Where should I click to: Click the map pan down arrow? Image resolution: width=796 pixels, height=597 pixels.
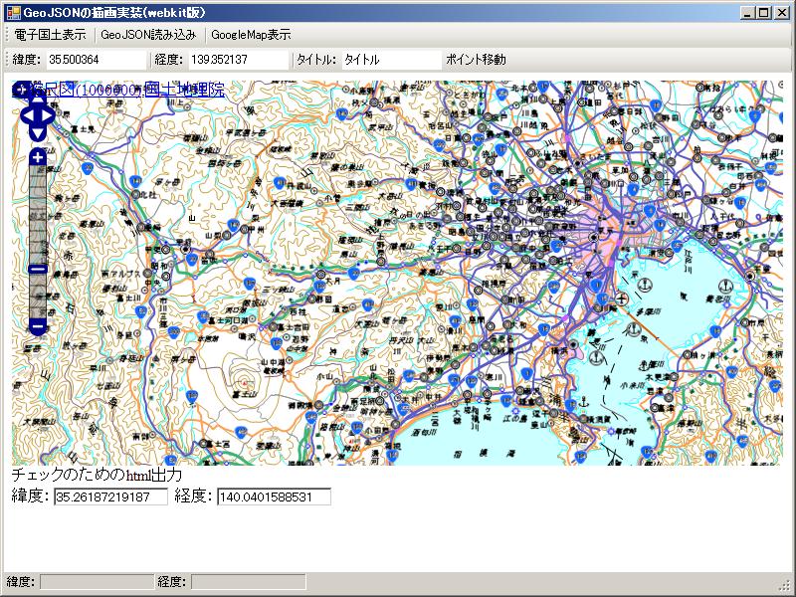[37, 132]
